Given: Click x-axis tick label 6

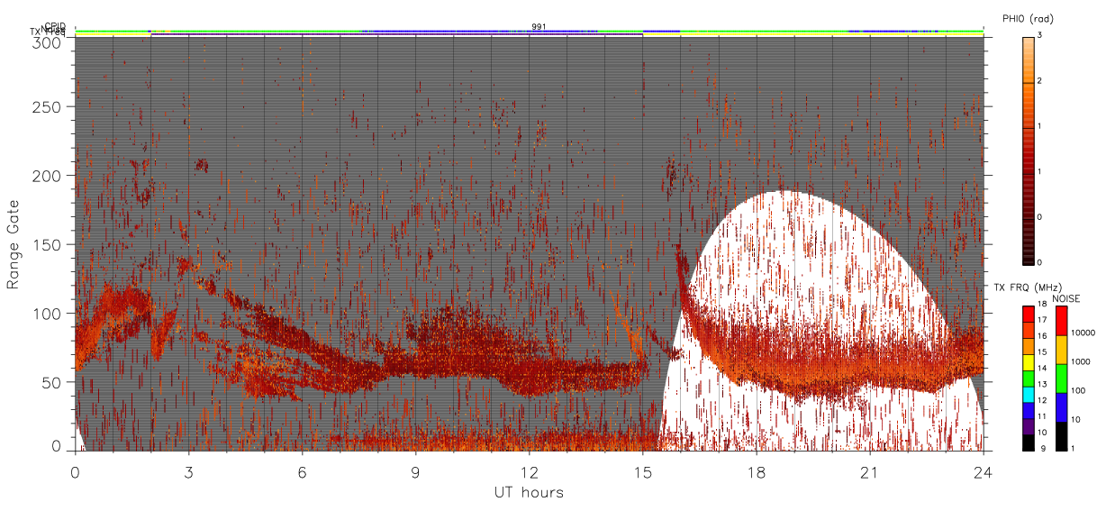Looking at the screenshot, I should point(302,471).
